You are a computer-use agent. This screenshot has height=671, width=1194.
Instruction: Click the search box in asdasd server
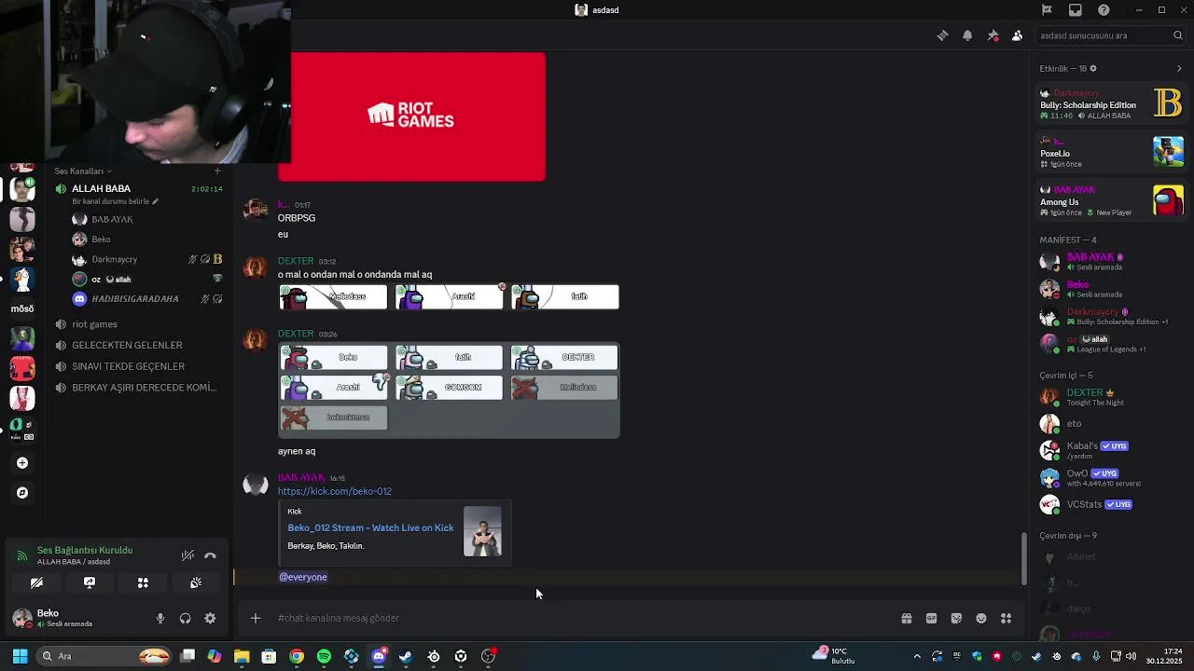[1111, 35]
